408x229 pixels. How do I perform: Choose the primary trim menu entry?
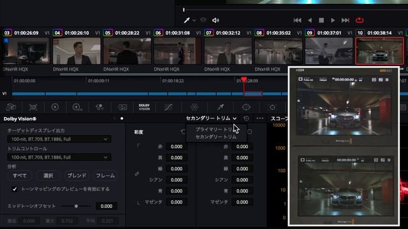[x=216, y=129]
